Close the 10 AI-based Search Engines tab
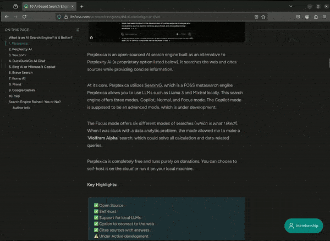Screen dimensions: 330x241 point(73,7)
